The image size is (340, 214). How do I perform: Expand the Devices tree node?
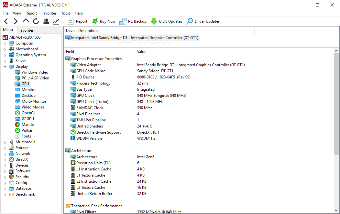click(5, 166)
